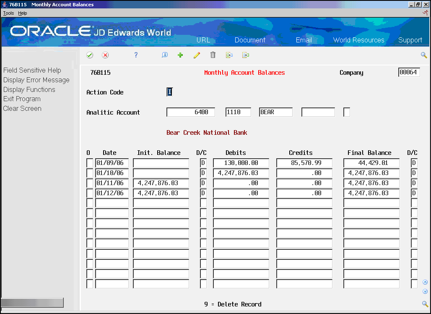Click the date field 01/09/06
431x314 pixels.
click(x=112, y=163)
